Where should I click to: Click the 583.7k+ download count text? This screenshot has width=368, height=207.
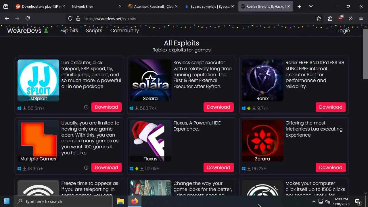point(148,108)
